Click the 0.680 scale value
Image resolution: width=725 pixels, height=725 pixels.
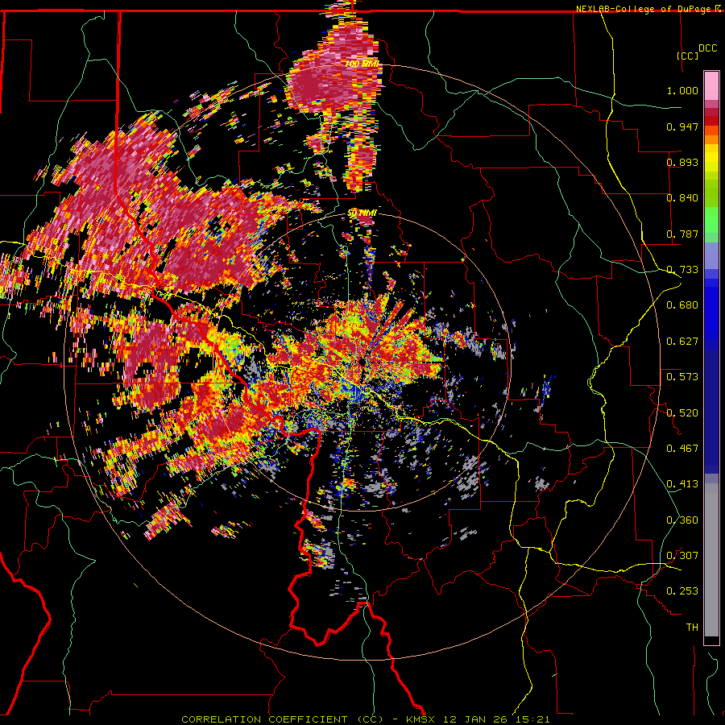[682, 305]
